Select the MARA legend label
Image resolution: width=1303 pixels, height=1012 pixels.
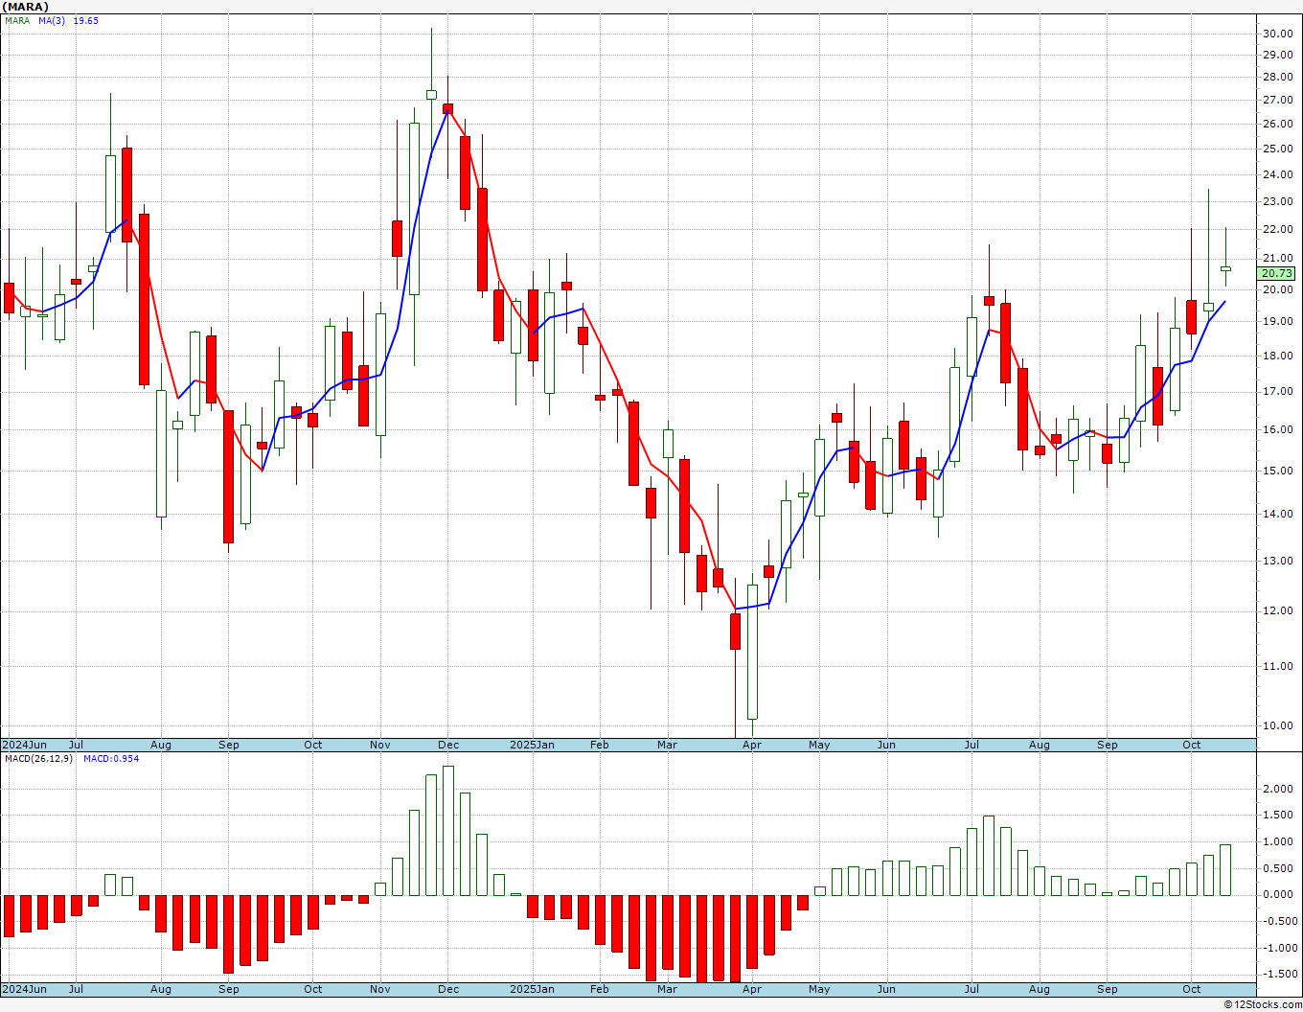pos(17,20)
